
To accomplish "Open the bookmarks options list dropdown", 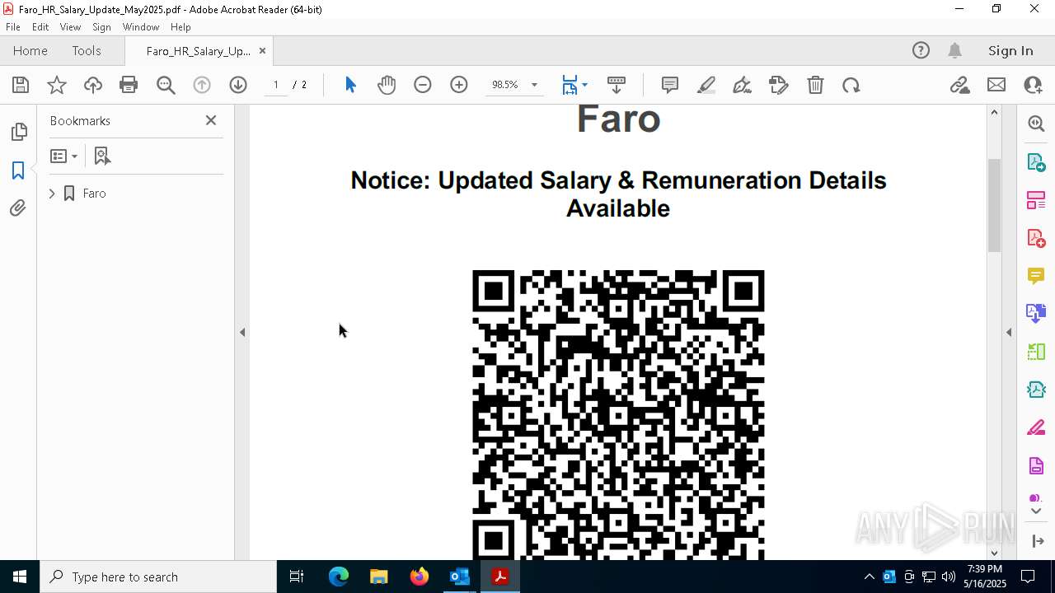I will 63,156.
